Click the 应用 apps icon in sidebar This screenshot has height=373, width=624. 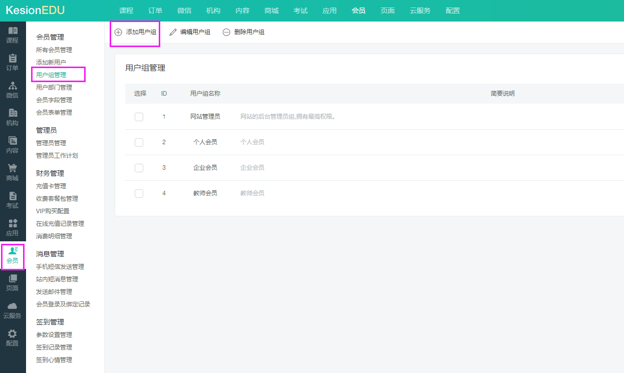coord(13,224)
